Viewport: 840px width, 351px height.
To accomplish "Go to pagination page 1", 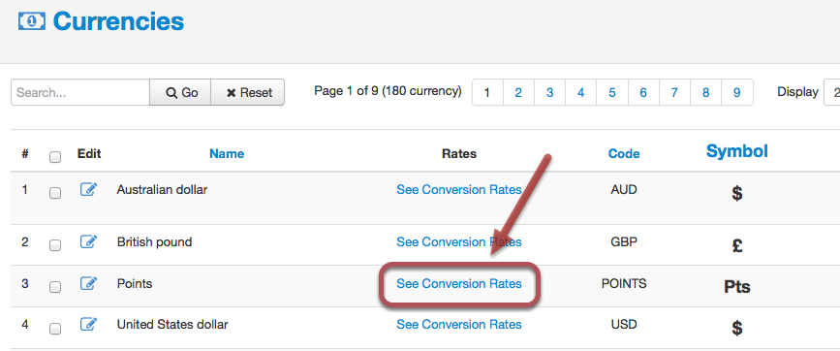I will click(487, 93).
